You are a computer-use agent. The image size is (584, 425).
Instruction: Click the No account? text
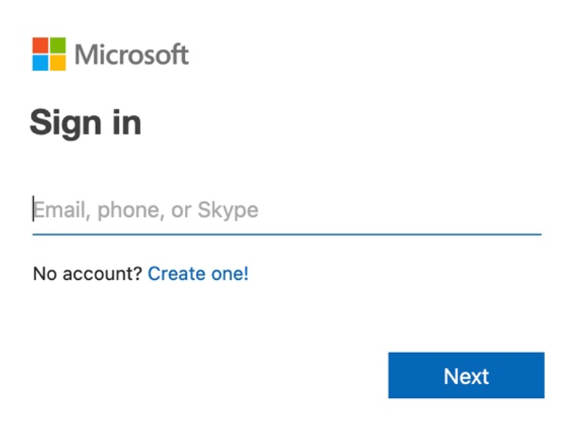[x=87, y=273]
